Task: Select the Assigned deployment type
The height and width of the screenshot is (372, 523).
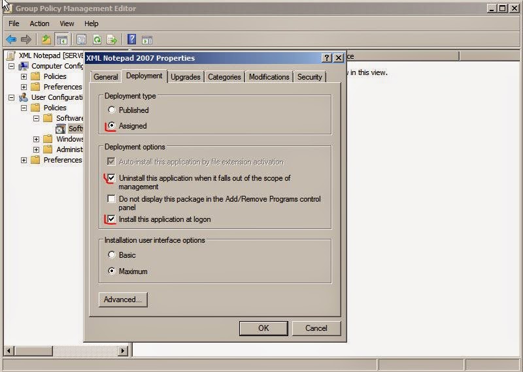Action: (x=111, y=125)
